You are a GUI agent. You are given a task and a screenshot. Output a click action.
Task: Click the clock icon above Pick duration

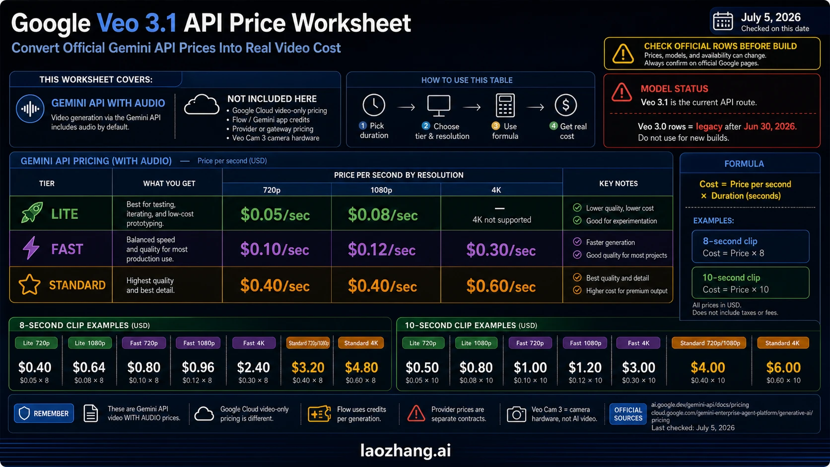(374, 105)
